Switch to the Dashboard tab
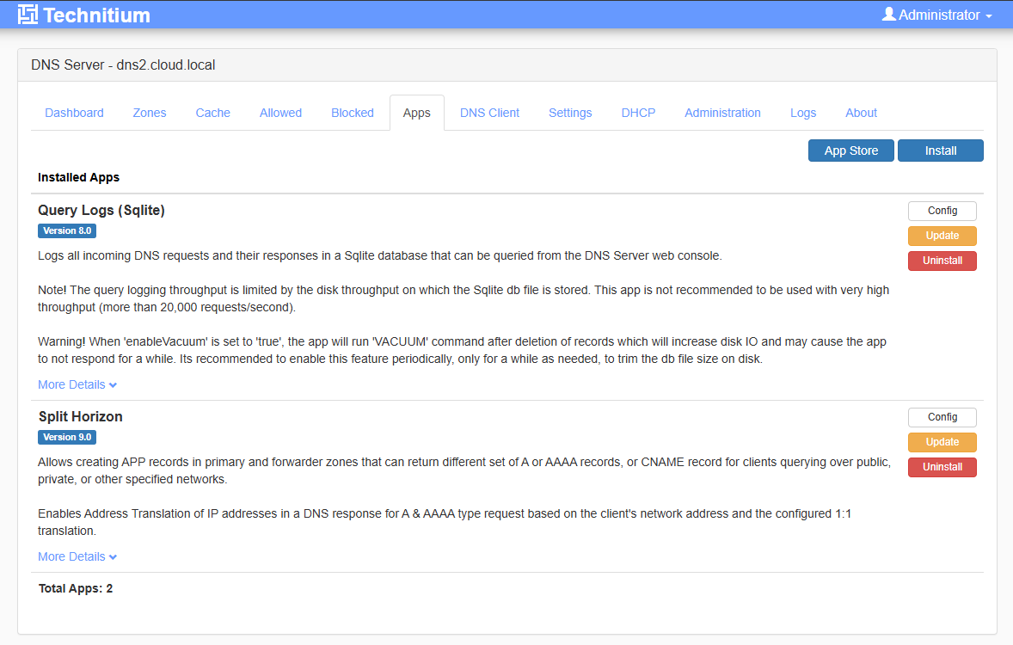The height and width of the screenshot is (645, 1013). click(x=74, y=113)
